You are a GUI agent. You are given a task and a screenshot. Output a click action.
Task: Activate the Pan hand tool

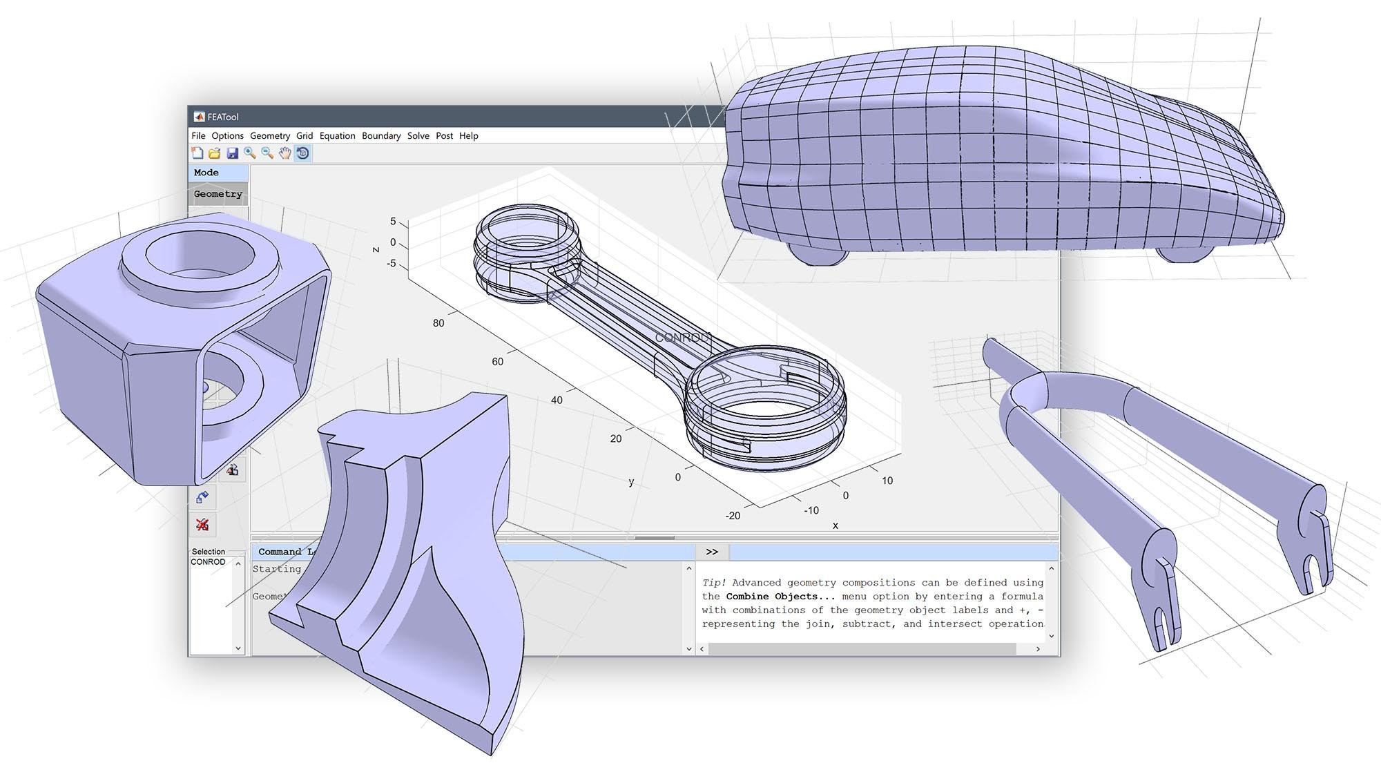[285, 153]
